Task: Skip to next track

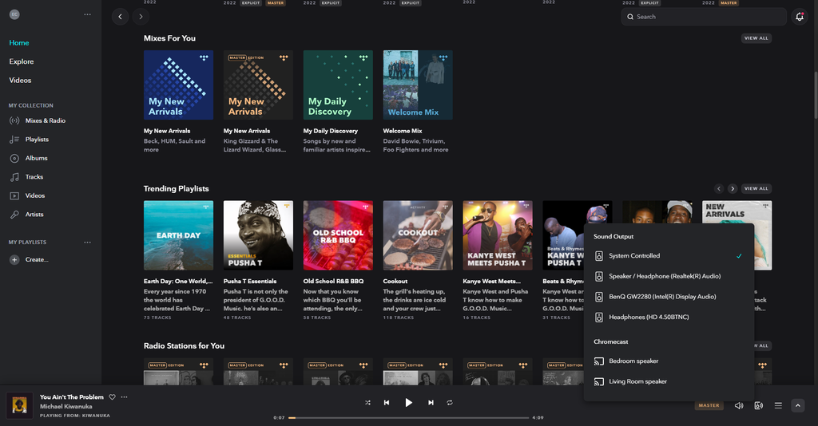Action: pyautogui.click(x=431, y=403)
